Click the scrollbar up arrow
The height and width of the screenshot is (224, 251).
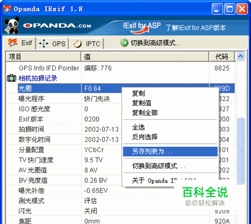[240, 56]
